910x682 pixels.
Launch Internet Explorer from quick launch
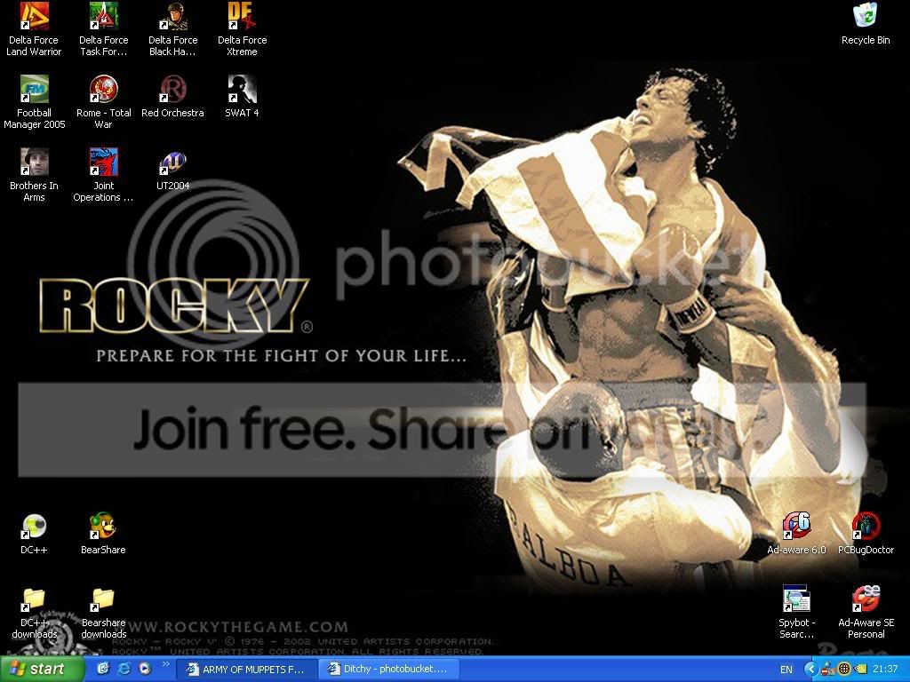(124, 670)
